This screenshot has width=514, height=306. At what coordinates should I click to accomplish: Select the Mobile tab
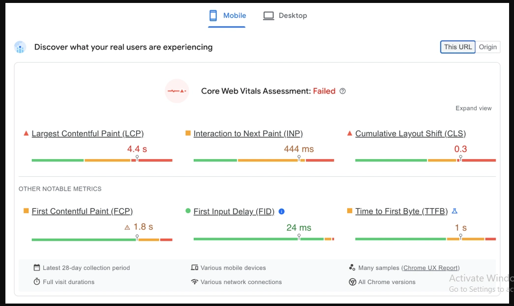[x=227, y=16]
